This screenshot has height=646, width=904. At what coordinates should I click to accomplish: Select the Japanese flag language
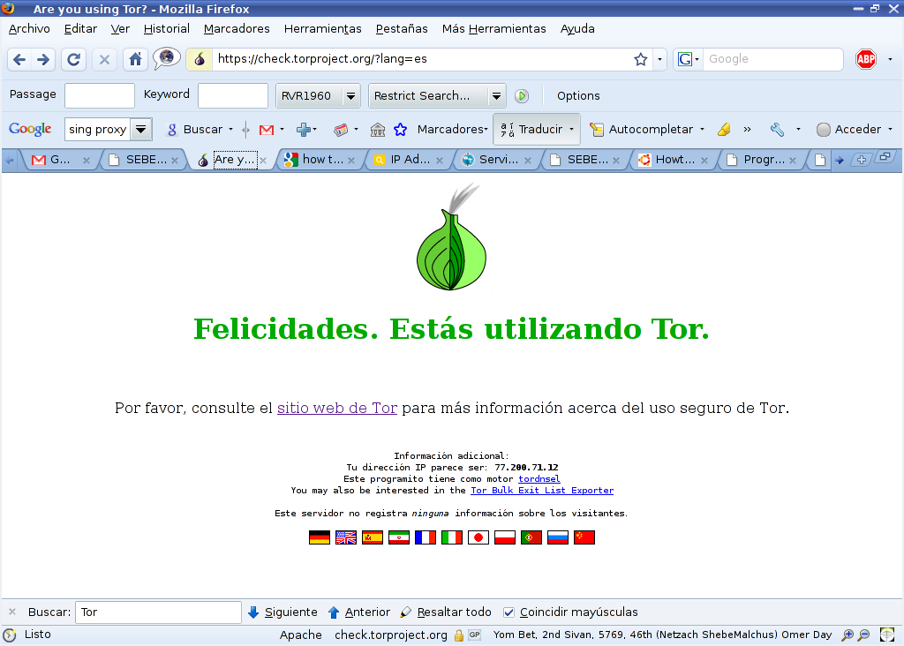tap(478, 537)
